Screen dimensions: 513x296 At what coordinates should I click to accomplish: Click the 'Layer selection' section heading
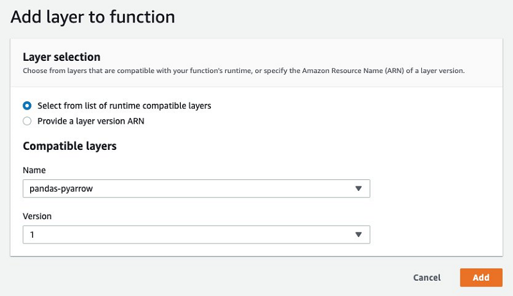(62, 57)
